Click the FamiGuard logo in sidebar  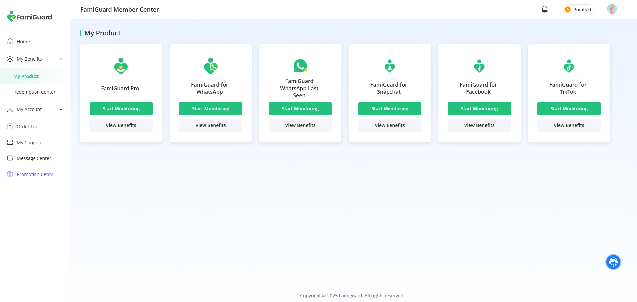coord(30,17)
